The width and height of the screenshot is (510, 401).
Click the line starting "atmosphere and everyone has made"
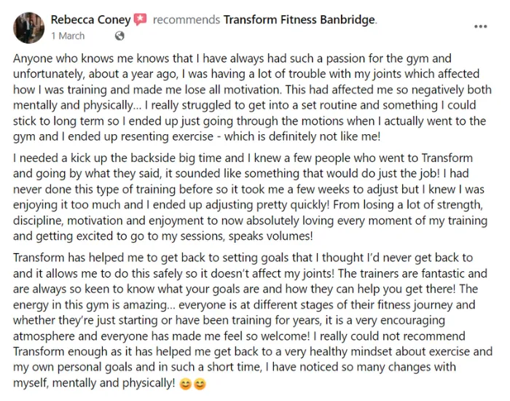tap(239, 336)
